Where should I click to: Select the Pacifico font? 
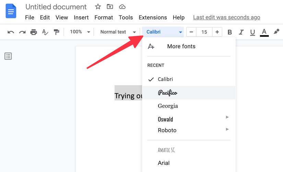[x=189, y=93]
